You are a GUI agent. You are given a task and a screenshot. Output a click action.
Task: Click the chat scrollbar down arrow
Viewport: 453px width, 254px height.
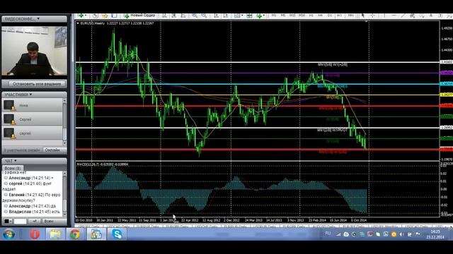pos(64,214)
